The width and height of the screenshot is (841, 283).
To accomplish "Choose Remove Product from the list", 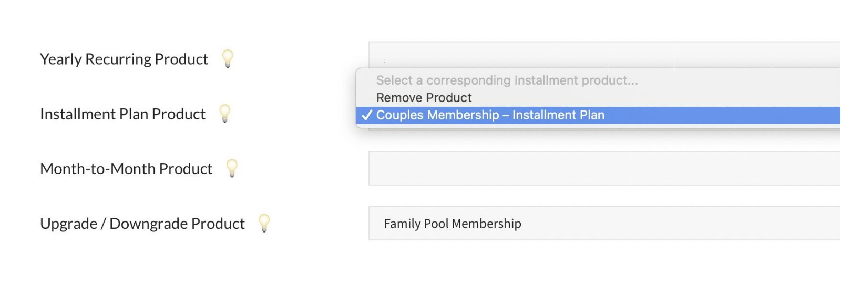I will [x=424, y=98].
